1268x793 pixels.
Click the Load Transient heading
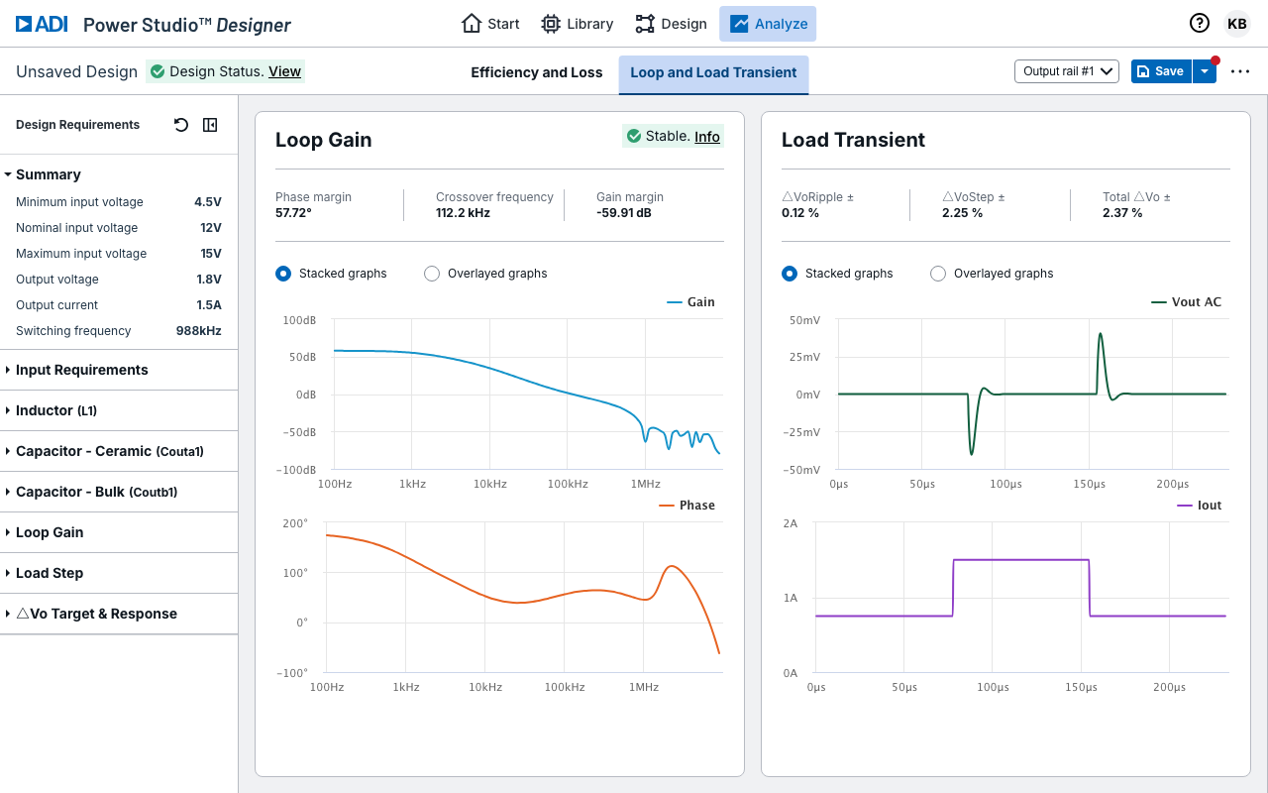click(x=853, y=140)
